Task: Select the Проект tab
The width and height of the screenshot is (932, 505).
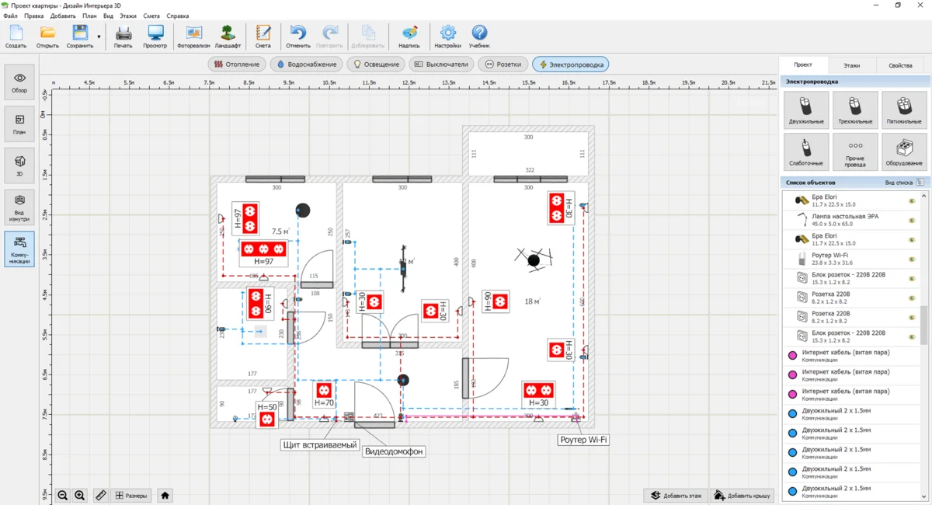Action: pos(803,65)
